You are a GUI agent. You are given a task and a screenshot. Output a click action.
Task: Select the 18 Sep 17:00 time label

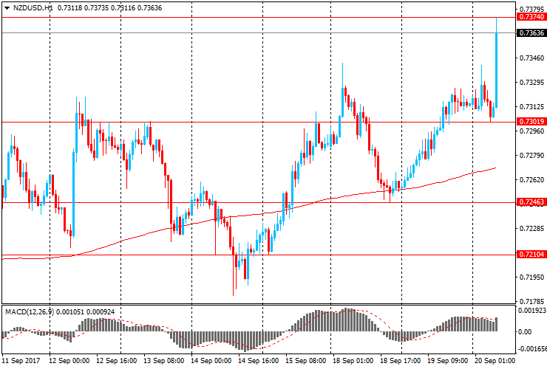(x=400, y=360)
